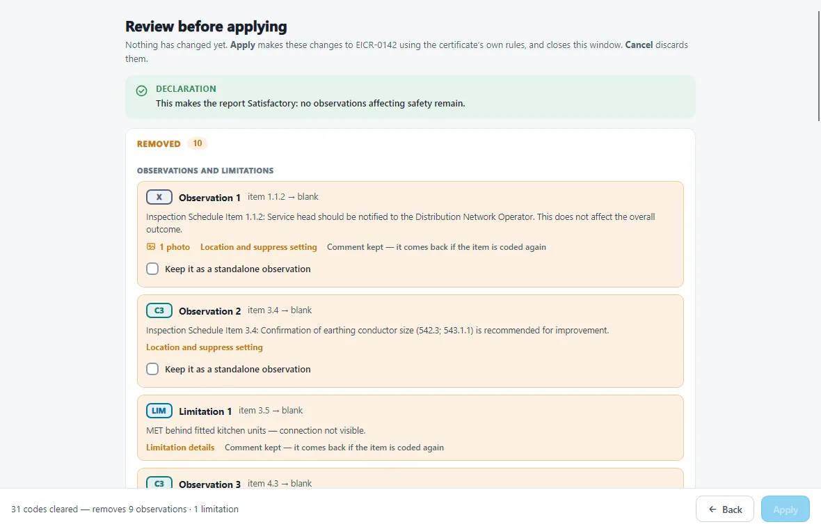Open Limitation details for Limitation 1
This screenshot has width=821, height=529.
180,448
